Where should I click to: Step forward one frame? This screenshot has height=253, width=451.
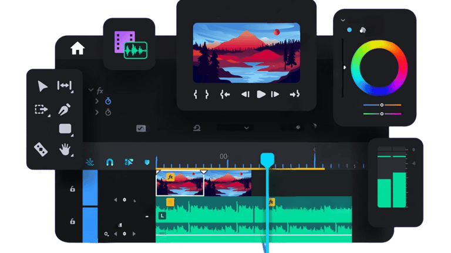[275, 95]
